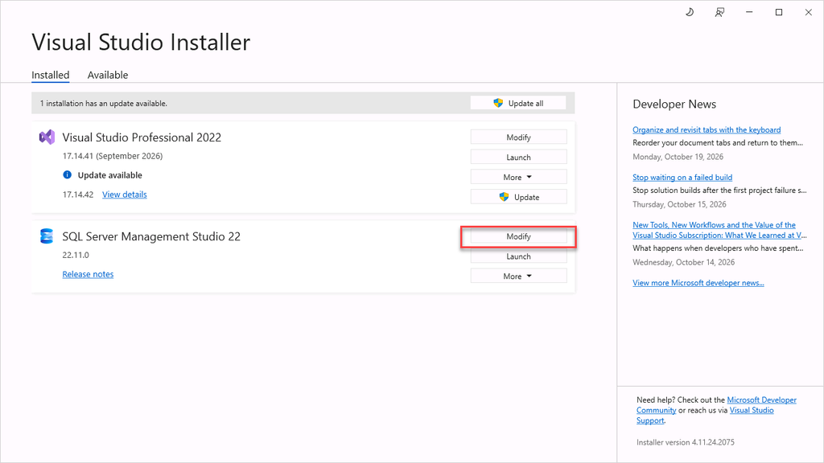Open Release notes link for SSMS

[x=88, y=274]
